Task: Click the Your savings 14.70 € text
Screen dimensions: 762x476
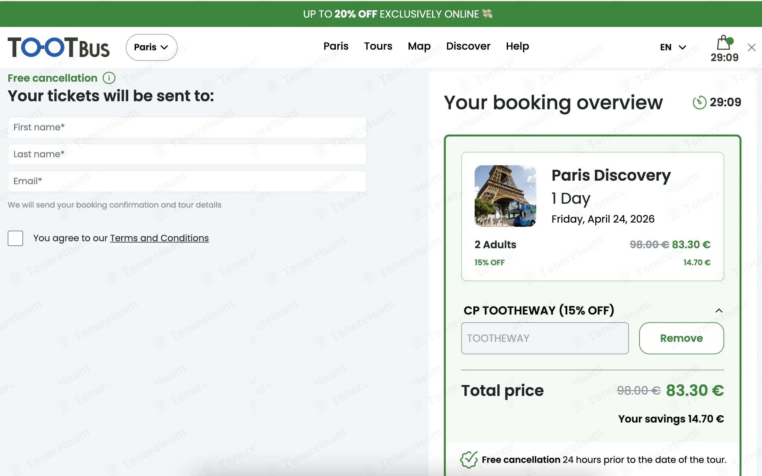Action: click(x=671, y=419)
